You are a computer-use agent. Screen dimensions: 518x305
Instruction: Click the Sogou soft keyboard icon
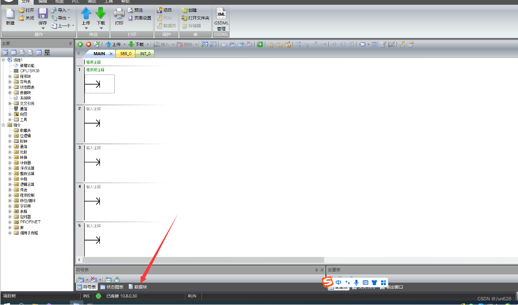(365, 282)
